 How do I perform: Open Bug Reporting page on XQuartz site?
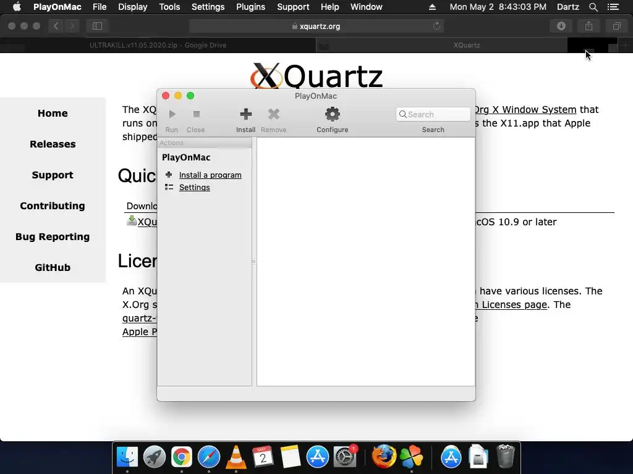53,236
